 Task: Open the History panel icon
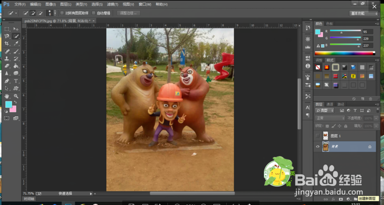[x=308, y=28]
